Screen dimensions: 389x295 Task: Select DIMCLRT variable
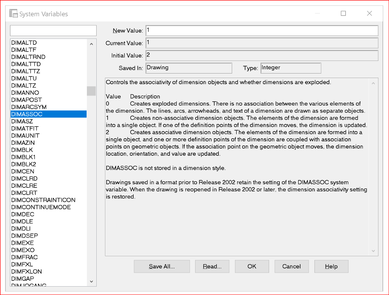pyautogui.click(x=48, y=193)
